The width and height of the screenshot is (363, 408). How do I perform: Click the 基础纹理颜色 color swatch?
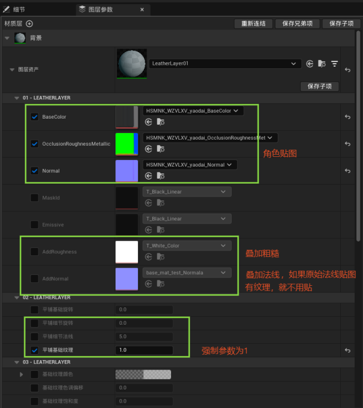tap(143, 374)
